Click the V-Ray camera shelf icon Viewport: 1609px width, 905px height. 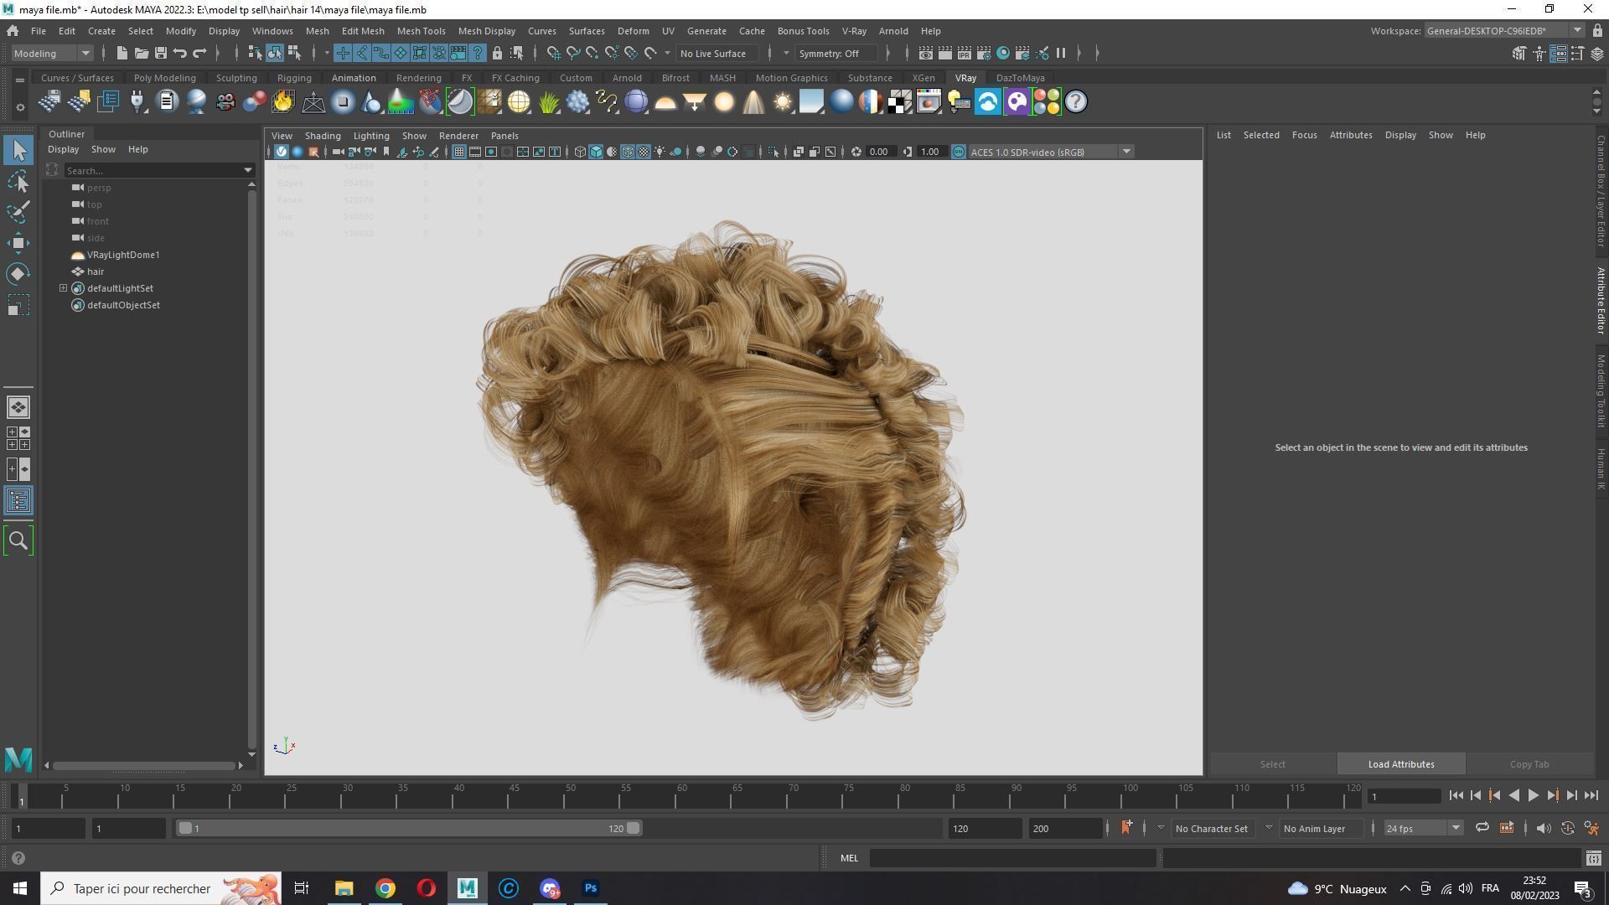pyautogui.click(x=225, y=102)
